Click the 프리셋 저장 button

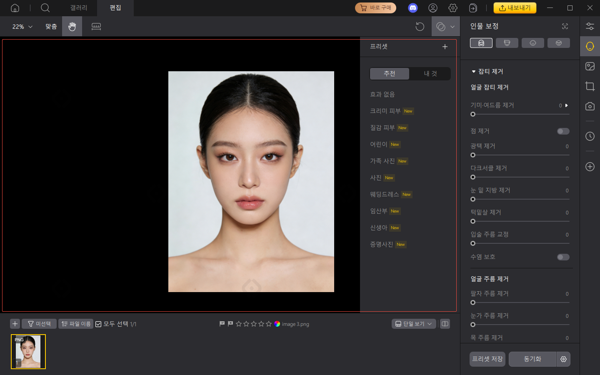487,359
